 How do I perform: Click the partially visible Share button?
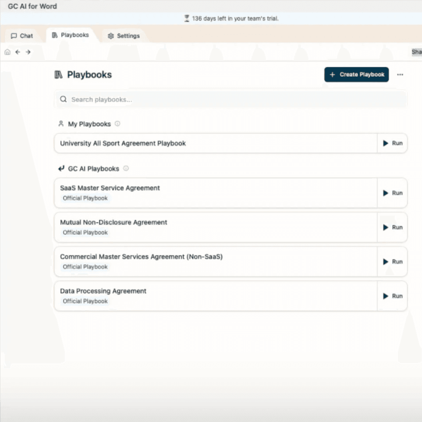tap(416, 52)
